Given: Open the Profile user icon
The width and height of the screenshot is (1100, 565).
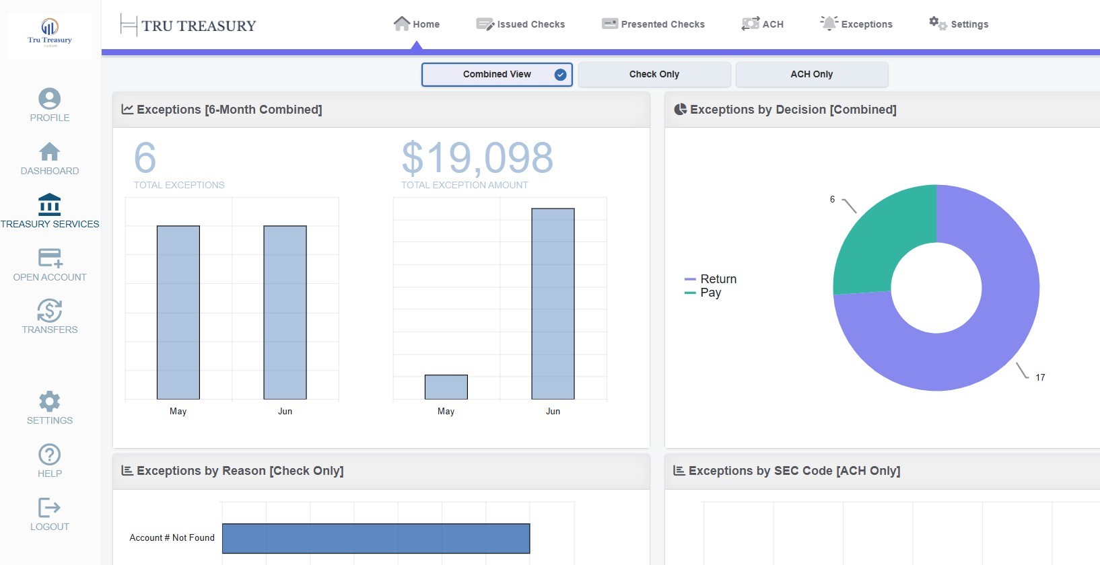Looking at the screenshot, I should [50, 99].
